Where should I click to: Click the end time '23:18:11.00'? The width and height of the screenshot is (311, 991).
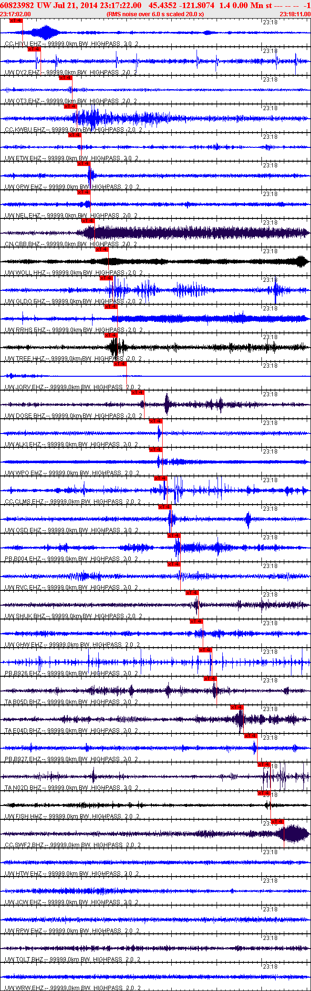295,14
